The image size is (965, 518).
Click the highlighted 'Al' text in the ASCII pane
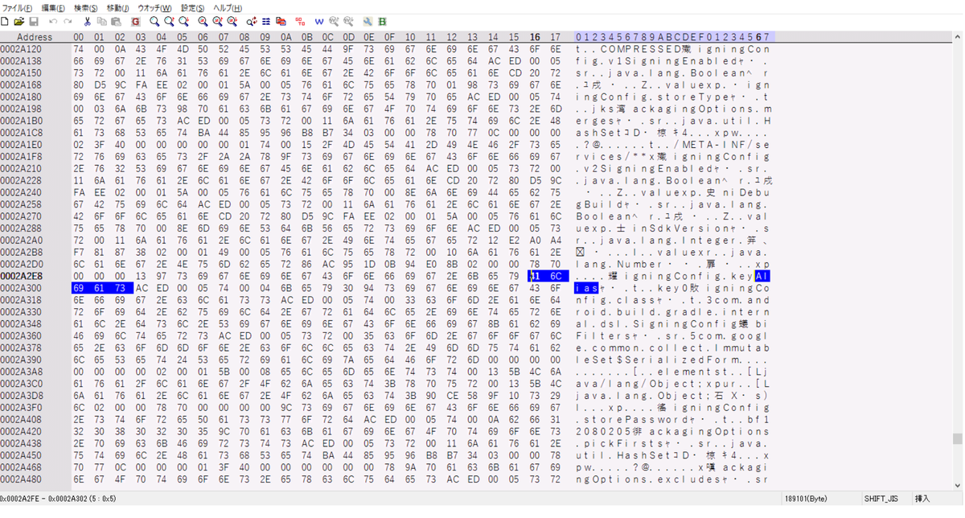762,276
